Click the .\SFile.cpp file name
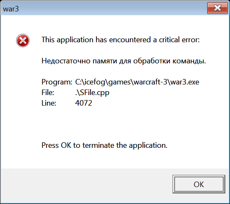The width and height of the screenshot is (230, 204). click(92, 92)
